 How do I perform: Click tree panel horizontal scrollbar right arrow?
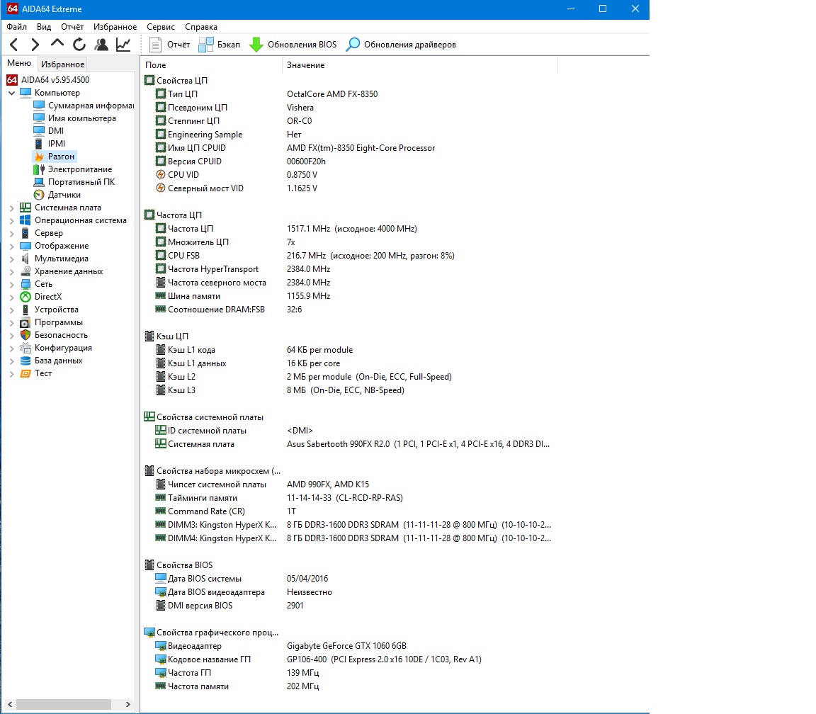(x=128, y=704)
